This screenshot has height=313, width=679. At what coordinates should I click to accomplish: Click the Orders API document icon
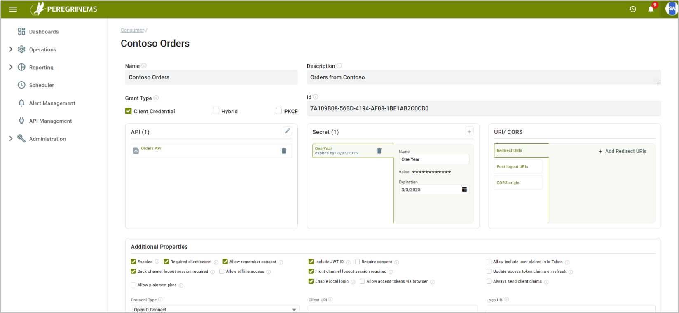136,151
